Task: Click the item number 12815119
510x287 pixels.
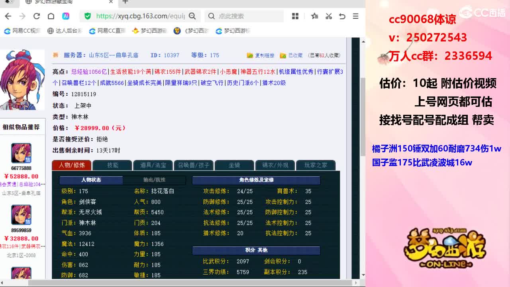Action: (84, 94)
